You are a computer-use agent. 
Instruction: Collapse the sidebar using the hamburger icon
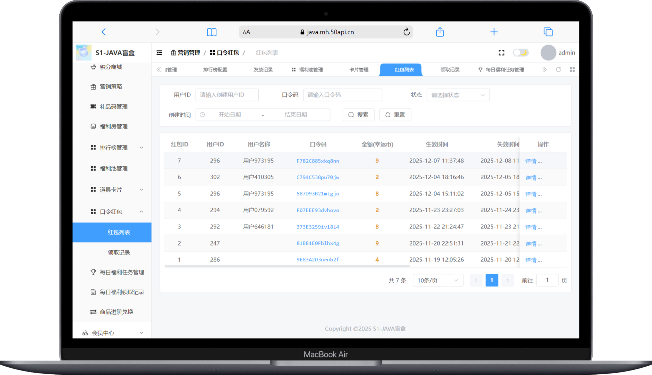(160, 52)
